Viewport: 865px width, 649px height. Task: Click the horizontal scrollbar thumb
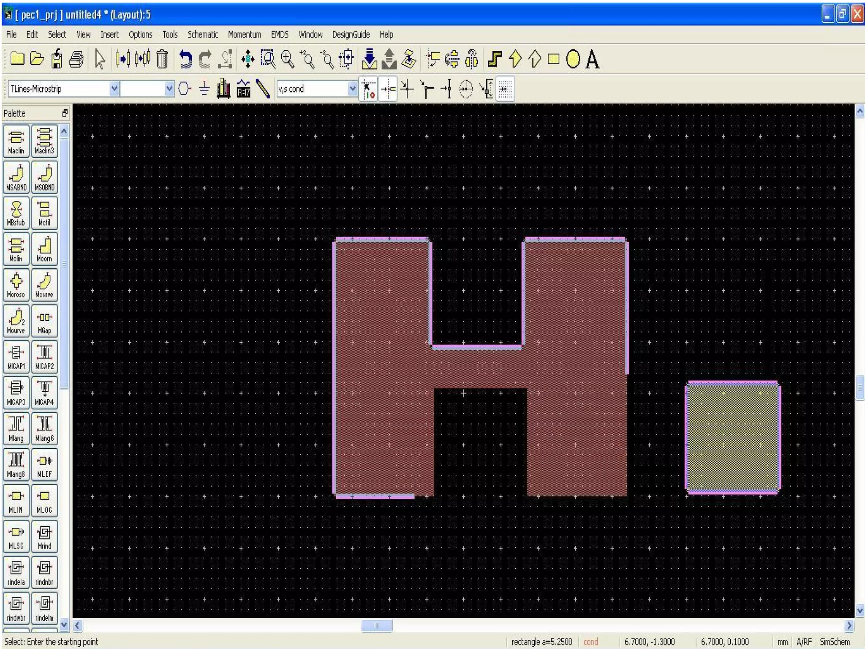point(377,625)
